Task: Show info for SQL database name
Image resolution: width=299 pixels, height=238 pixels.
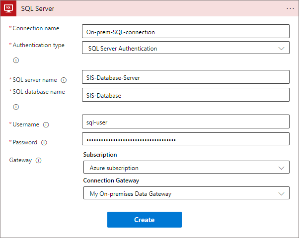Action: tap(16, 107)
